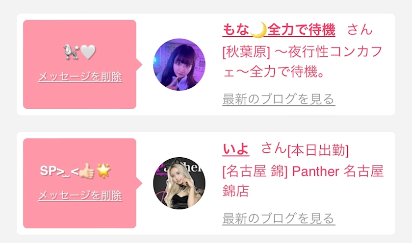Image resolution: width=412 pixels, height=243 pixels.
Task: Click the thumbs-up emoji in the SP message
Action: pyautogui.click(x=87, y=171)
